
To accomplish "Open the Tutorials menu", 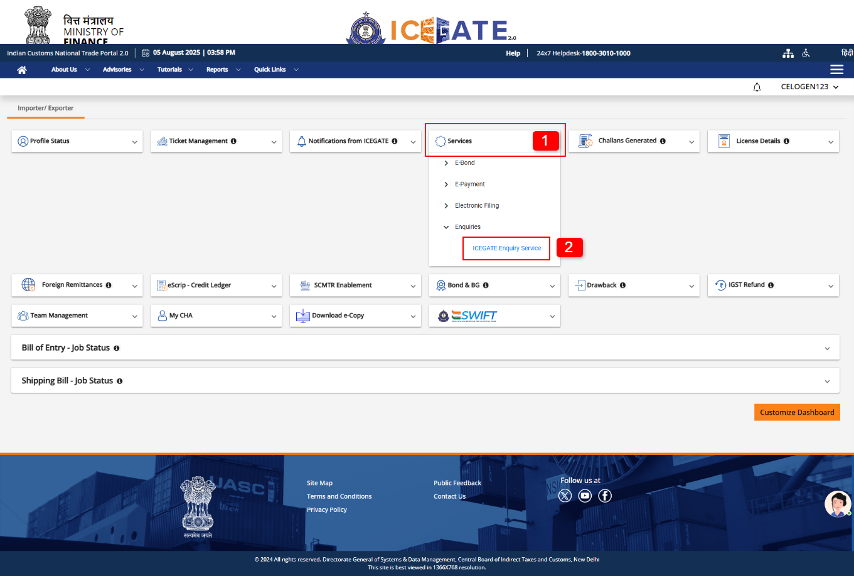I will tap(176, 70).
